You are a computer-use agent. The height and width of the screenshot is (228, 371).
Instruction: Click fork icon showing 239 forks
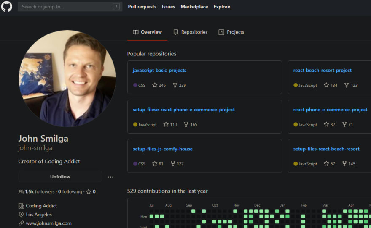point(175,85)
